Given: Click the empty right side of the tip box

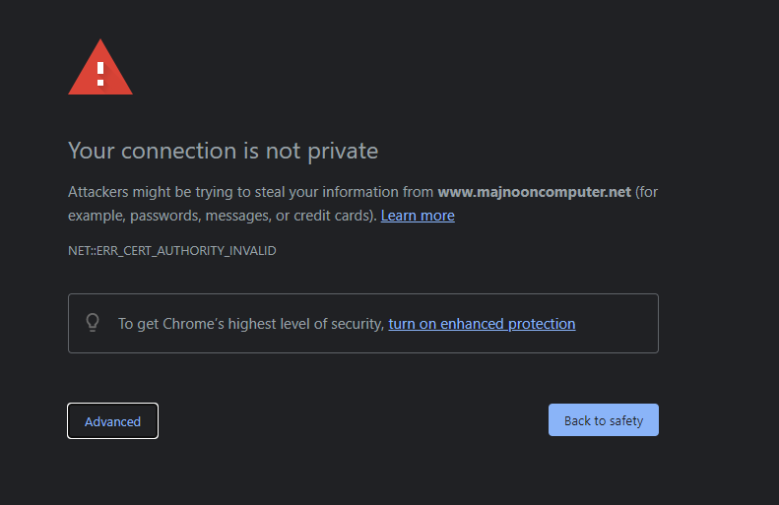Looking at the screenshot, I should click(617, 323).
